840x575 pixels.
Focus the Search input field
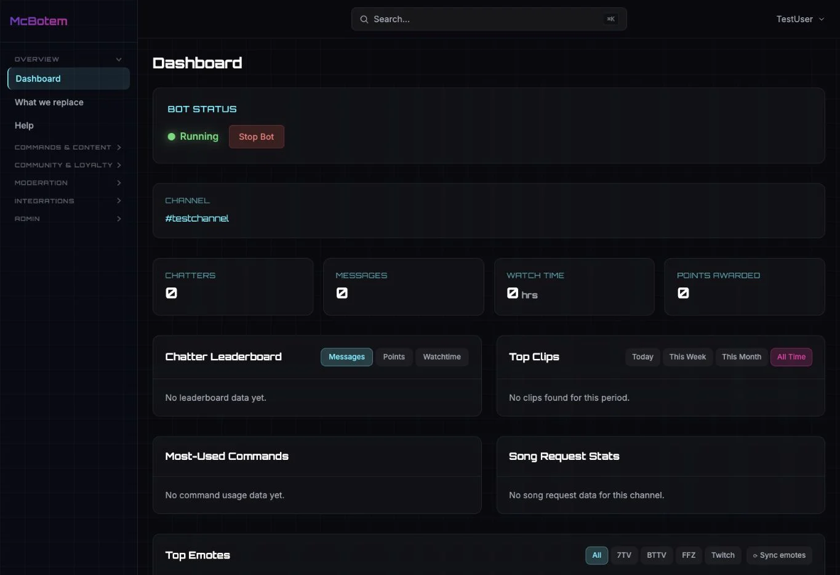click(489, 19)
